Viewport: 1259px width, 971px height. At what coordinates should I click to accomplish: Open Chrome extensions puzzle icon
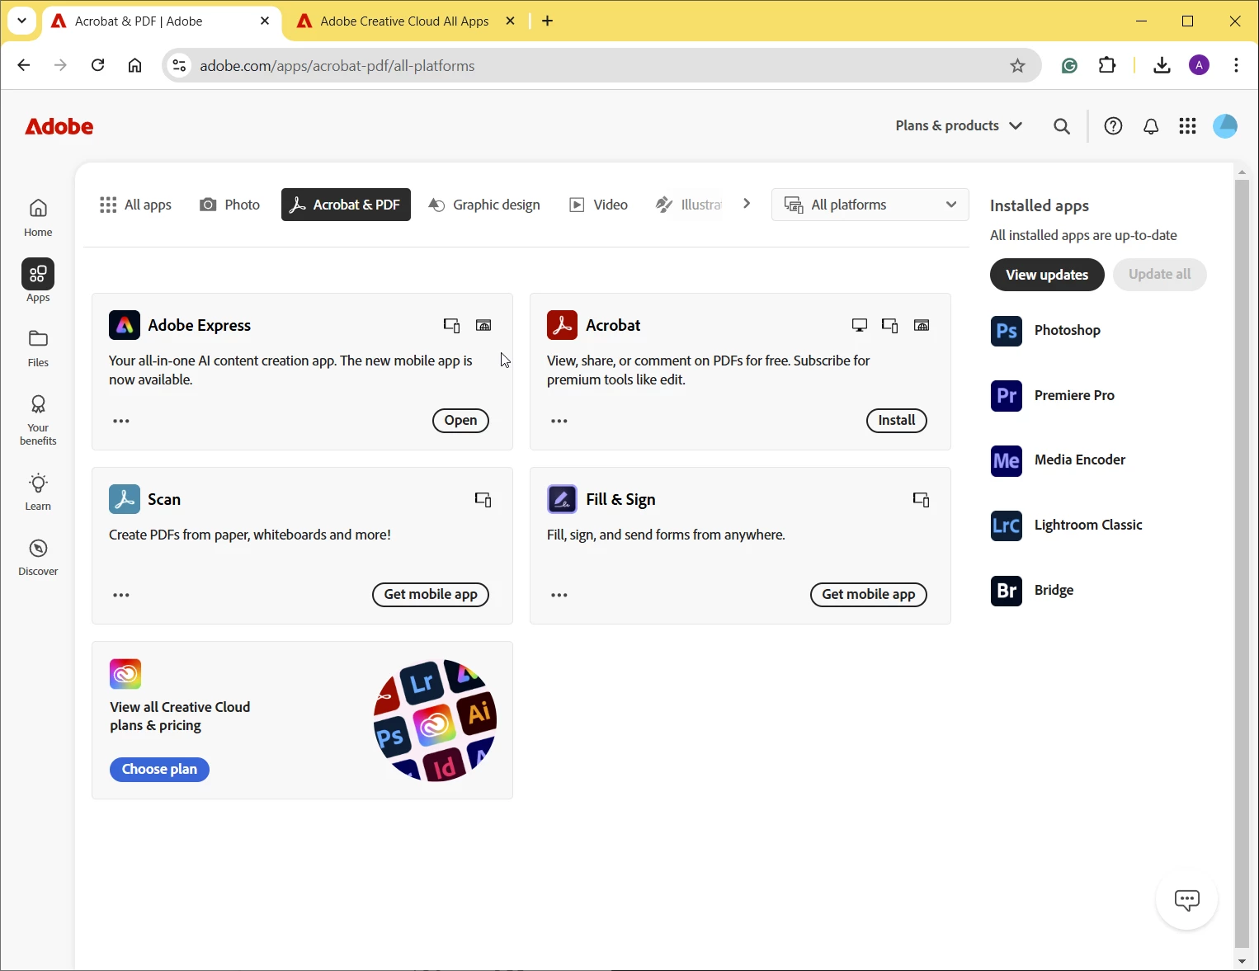[x=1107, y=65]
